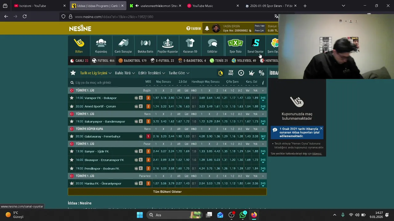Toggle the favorites star filter in the filter bar
The height and width of the screenshot is (221, 394).
[73, 73]
